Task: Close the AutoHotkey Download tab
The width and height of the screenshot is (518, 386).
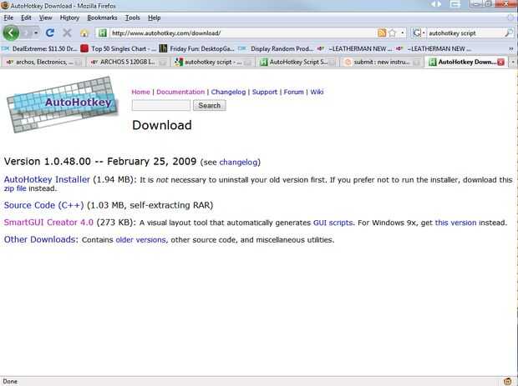Action: click(x=500, y=62)
